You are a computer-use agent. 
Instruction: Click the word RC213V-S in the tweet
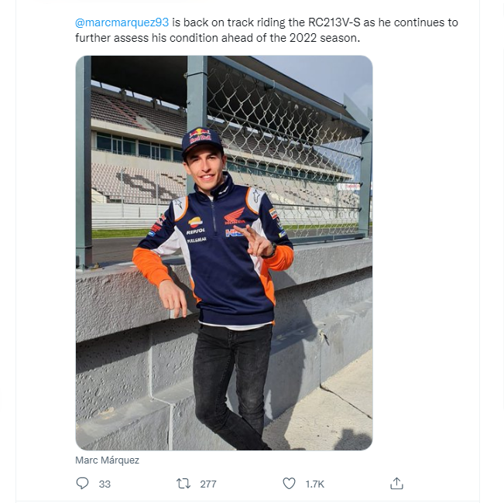point(334,22)
